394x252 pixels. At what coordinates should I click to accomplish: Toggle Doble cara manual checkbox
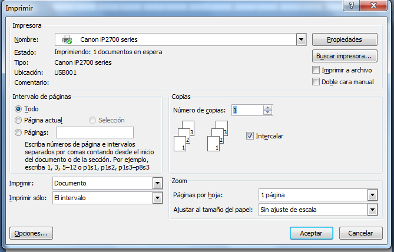coord(316,82)
